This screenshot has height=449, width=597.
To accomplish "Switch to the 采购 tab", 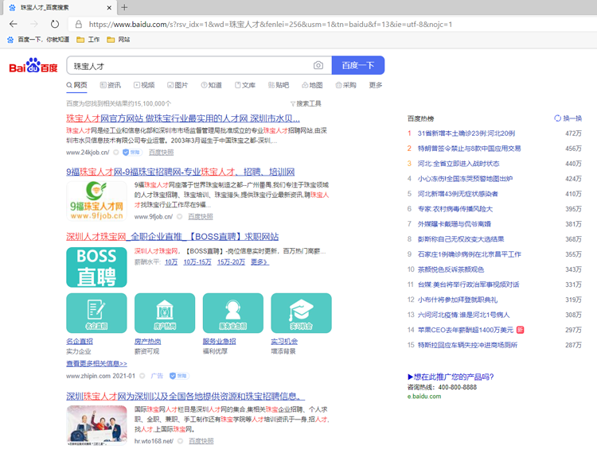I will tap(345, 85).
